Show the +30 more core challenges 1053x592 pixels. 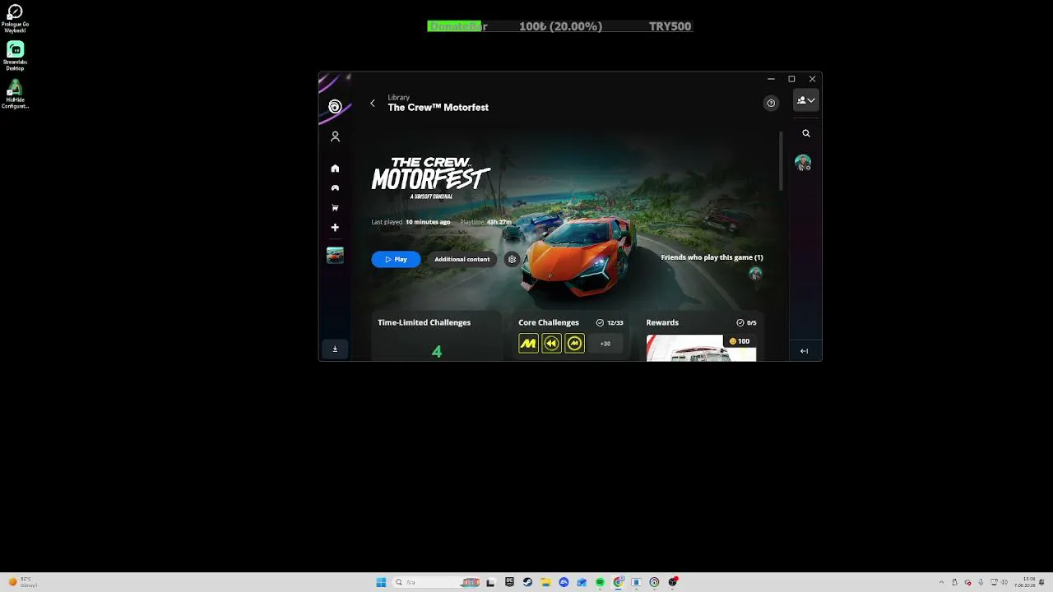point(605,344)
